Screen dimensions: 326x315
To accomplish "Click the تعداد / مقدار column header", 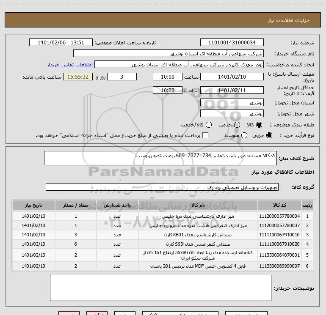I will [76, 205].
